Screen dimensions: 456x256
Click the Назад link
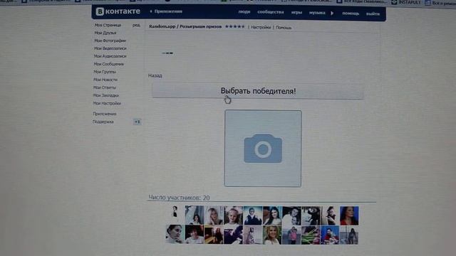point(155,75)
